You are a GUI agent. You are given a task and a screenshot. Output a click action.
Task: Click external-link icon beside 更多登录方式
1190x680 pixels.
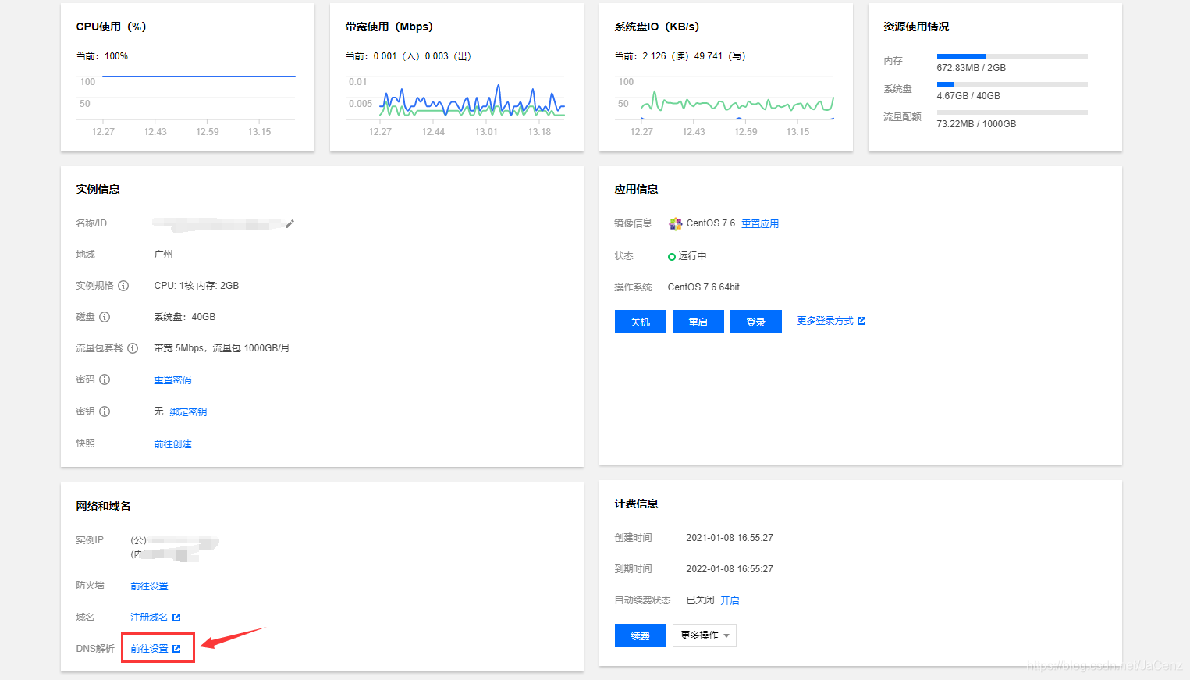pyautogui.click(x=861, y=321)
